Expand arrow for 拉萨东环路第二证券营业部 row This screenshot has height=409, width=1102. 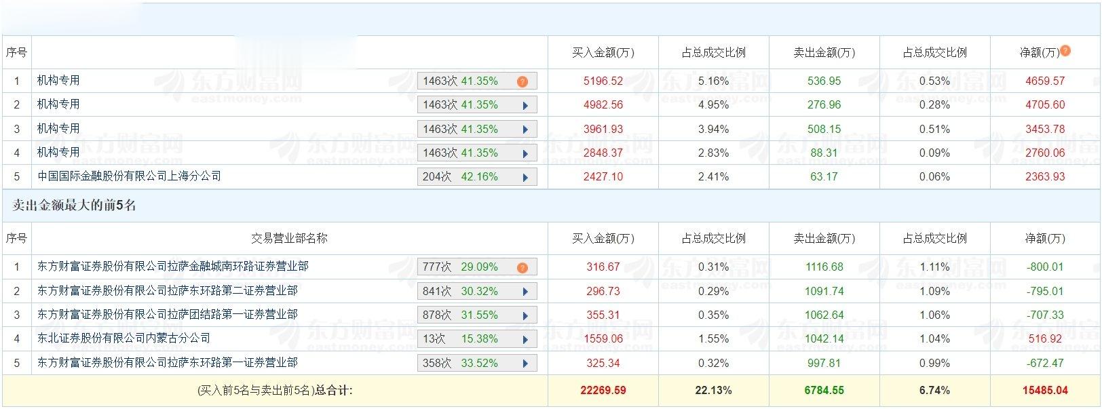tap(525, 292)
